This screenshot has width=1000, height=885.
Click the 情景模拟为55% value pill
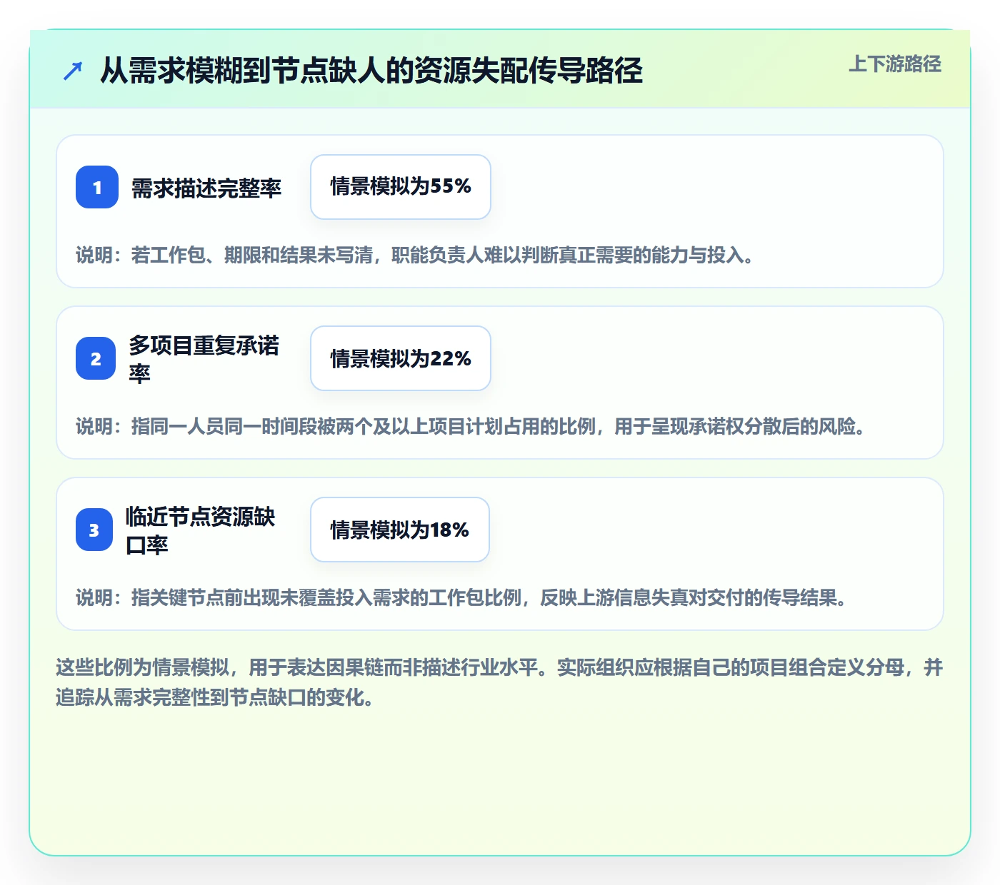(401, 187)
